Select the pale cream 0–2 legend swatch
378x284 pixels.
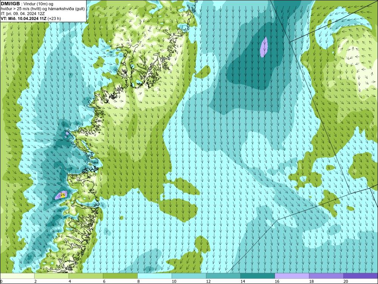pyautogui.click(x=17, y=276)
